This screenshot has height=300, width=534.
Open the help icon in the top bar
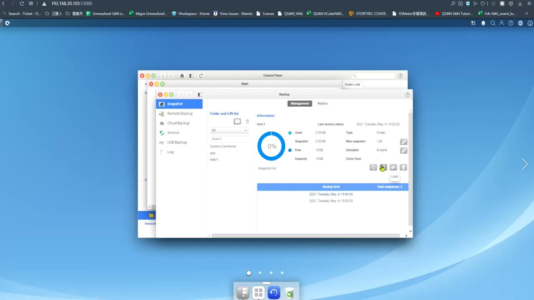point(511,23)
